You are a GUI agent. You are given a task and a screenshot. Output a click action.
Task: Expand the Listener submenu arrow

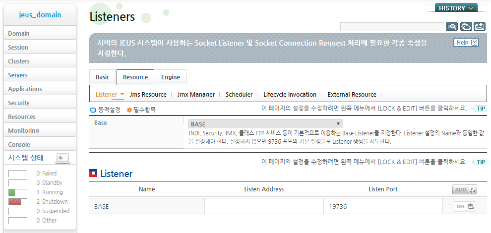[x=122, y=94]
